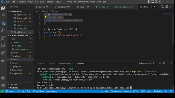Open the Extensions view
Image resolution: width=175 pixels, height=98 pixels.
[x=3, y=38]
